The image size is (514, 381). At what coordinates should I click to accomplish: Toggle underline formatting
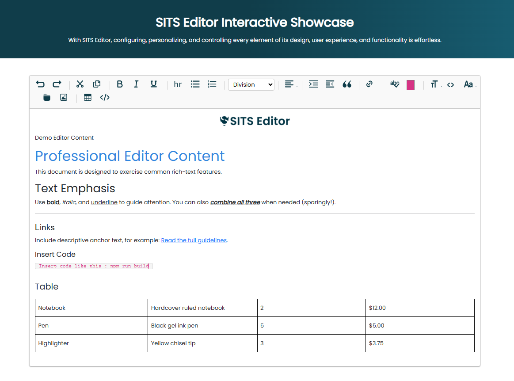[153, 84]
